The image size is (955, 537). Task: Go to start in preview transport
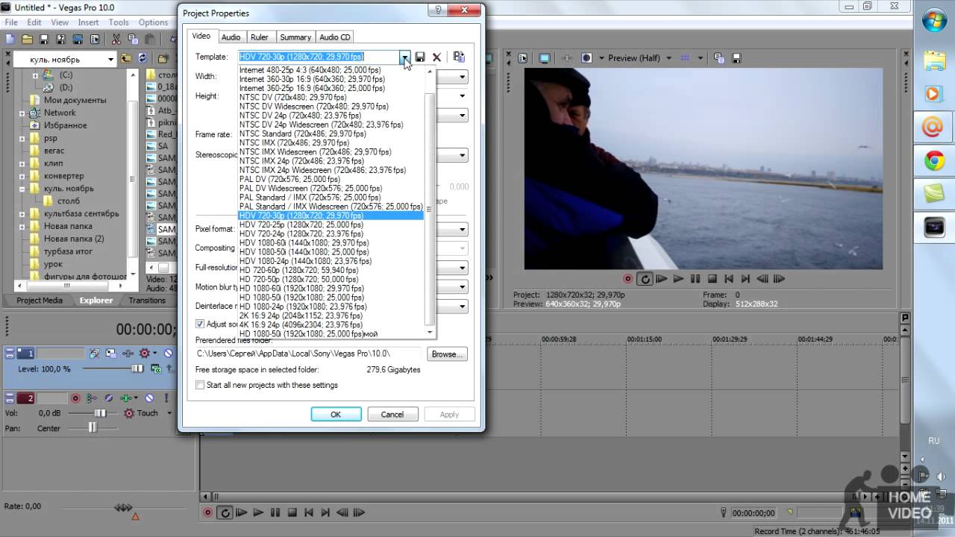pyautogui.click(x=729, y=279)
